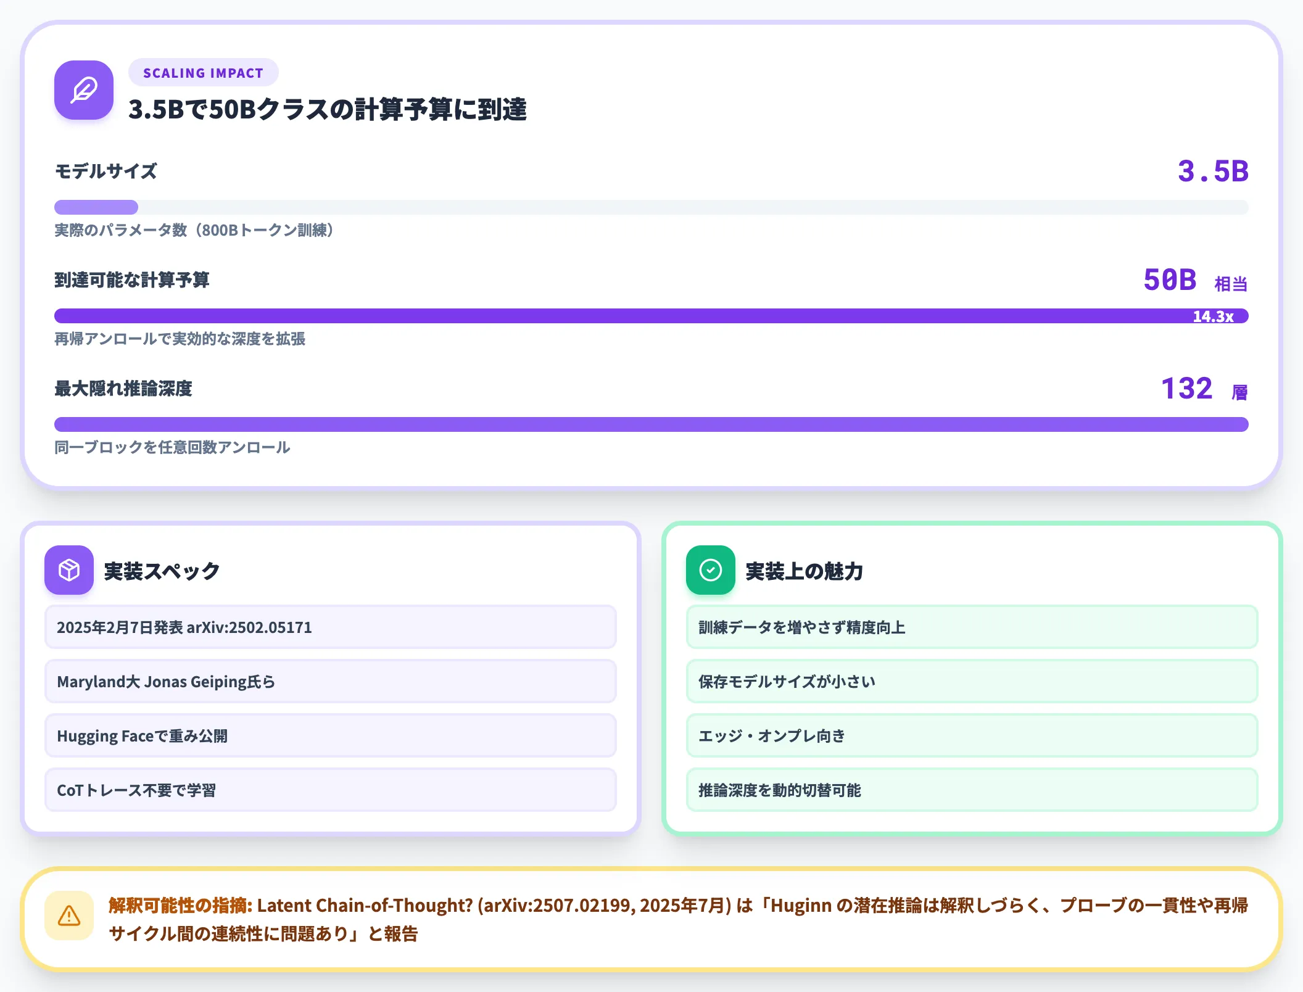Click caption 再帰アンロールで実効的な深度を拡張
The image size is (1303, 992).
point(180,339)
